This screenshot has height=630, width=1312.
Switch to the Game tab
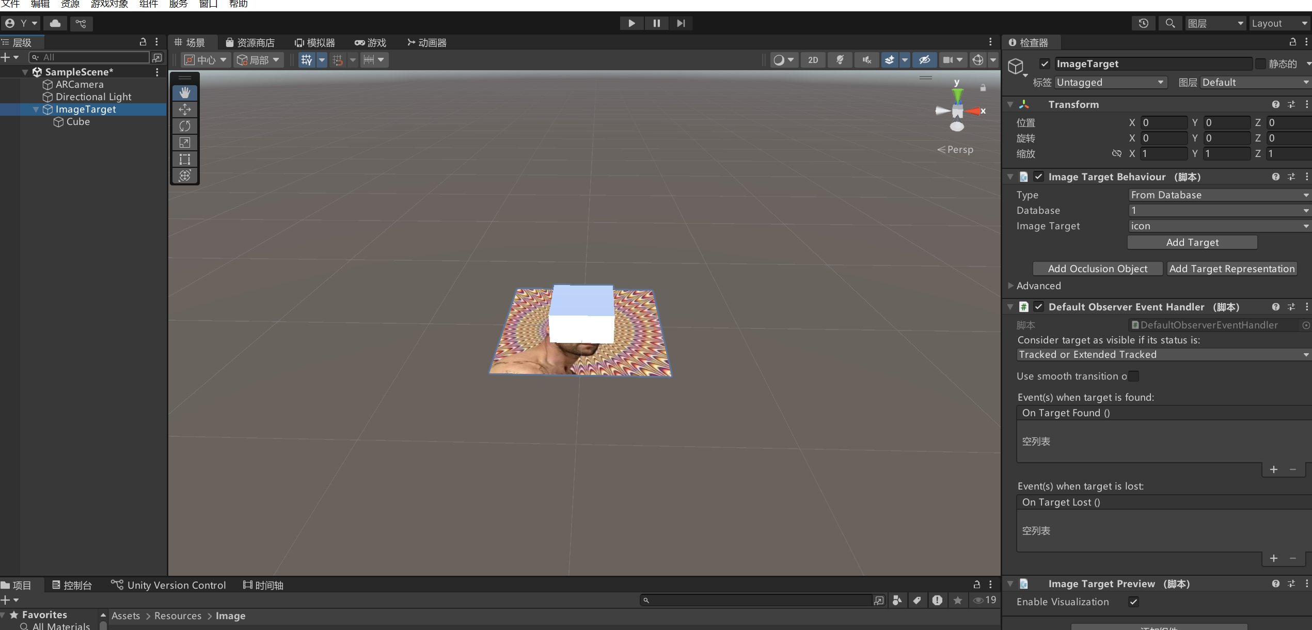pyautogui.click(x=371, y=43)
